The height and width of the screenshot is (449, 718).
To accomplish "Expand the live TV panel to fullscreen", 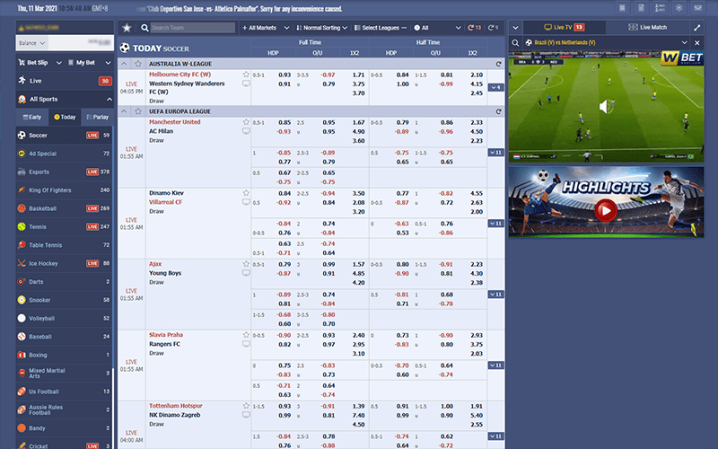I will (697, 28).
